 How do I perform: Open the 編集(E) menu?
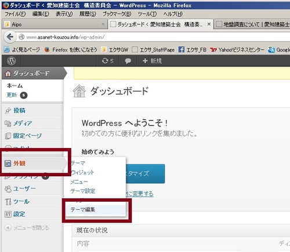click(41, 14)
